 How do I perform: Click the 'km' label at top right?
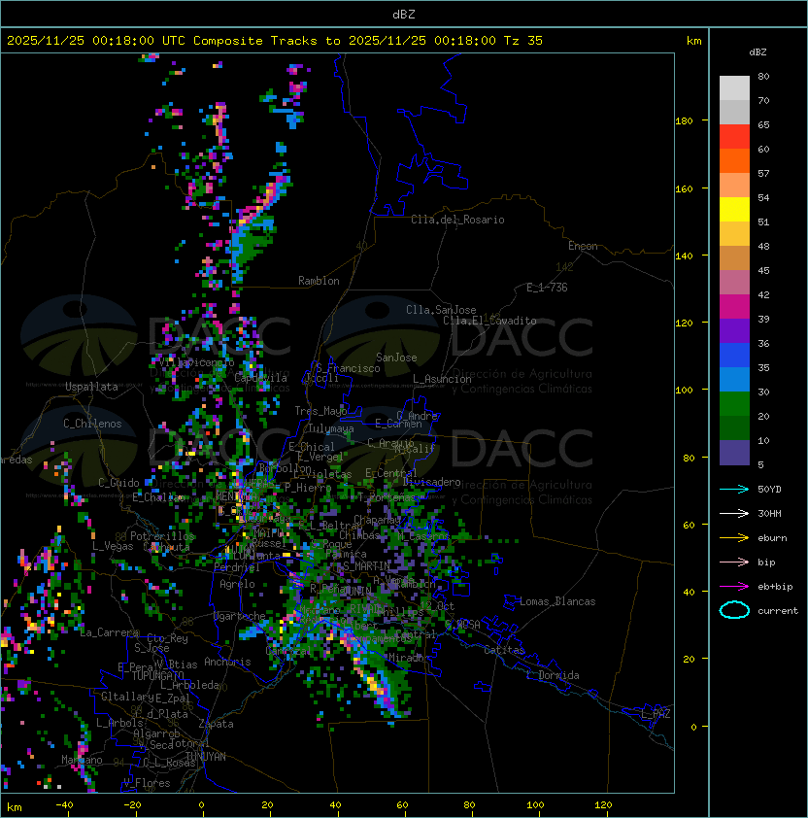point(693,41)
